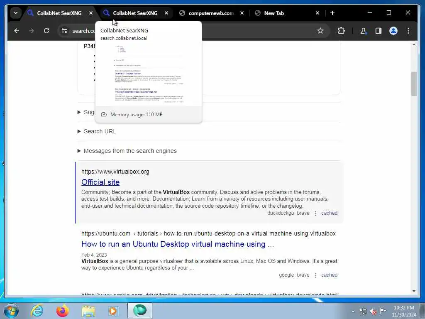The width and height of the screenshot is (425, 319).
Task: Close the New Tab tab
Action: [318, 13]
